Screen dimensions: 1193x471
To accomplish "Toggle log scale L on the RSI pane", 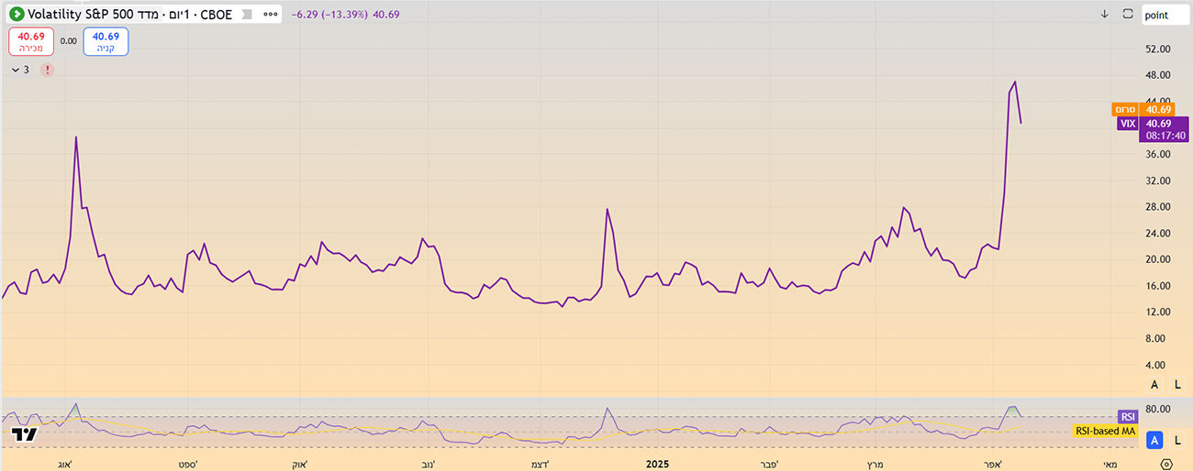I will pyautogui.click(x=1177, y=441).
